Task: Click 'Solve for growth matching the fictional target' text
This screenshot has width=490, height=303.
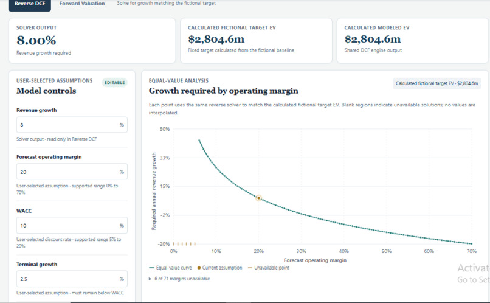Action: pos(166,3)
